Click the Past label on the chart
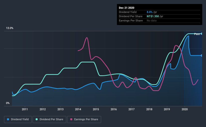206x127 pixels. tap(197, 34)
